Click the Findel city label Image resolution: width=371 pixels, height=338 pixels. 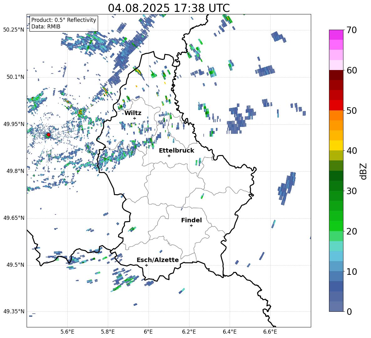[191, 220]
